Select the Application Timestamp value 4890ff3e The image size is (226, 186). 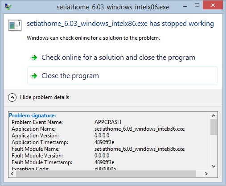pyautogui.click(x=104, y=142)
